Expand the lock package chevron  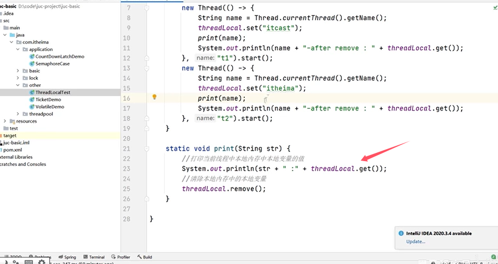pos(18,78)
